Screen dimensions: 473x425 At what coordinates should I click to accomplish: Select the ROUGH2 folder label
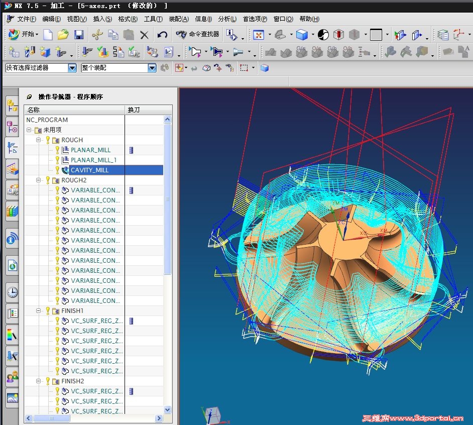(74, 180)
